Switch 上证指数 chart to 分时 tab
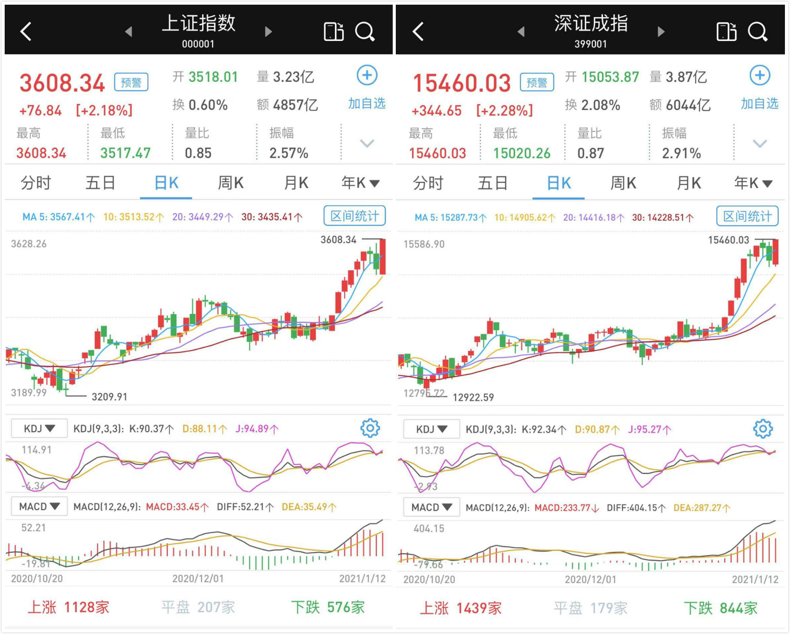This screenshot has height=634, width=790. [x=36, y=183]
